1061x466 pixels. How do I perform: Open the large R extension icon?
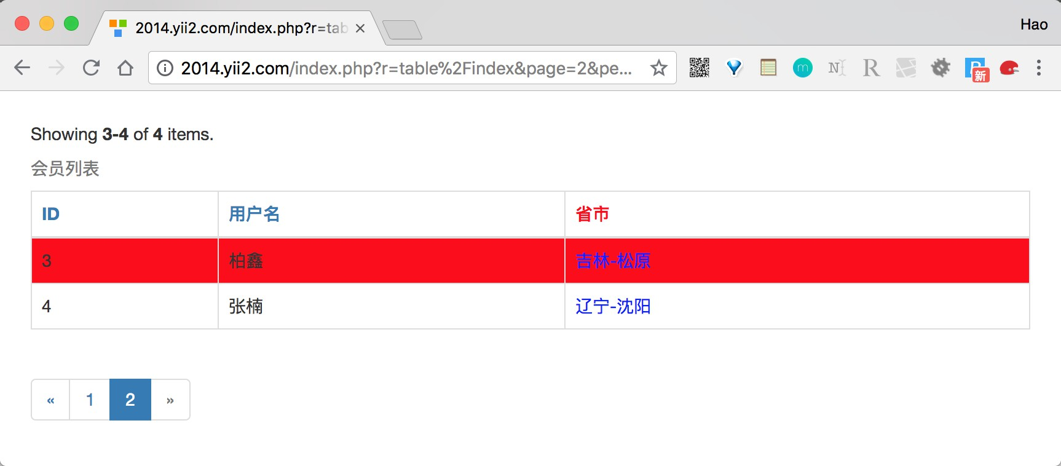pos(871,68)
